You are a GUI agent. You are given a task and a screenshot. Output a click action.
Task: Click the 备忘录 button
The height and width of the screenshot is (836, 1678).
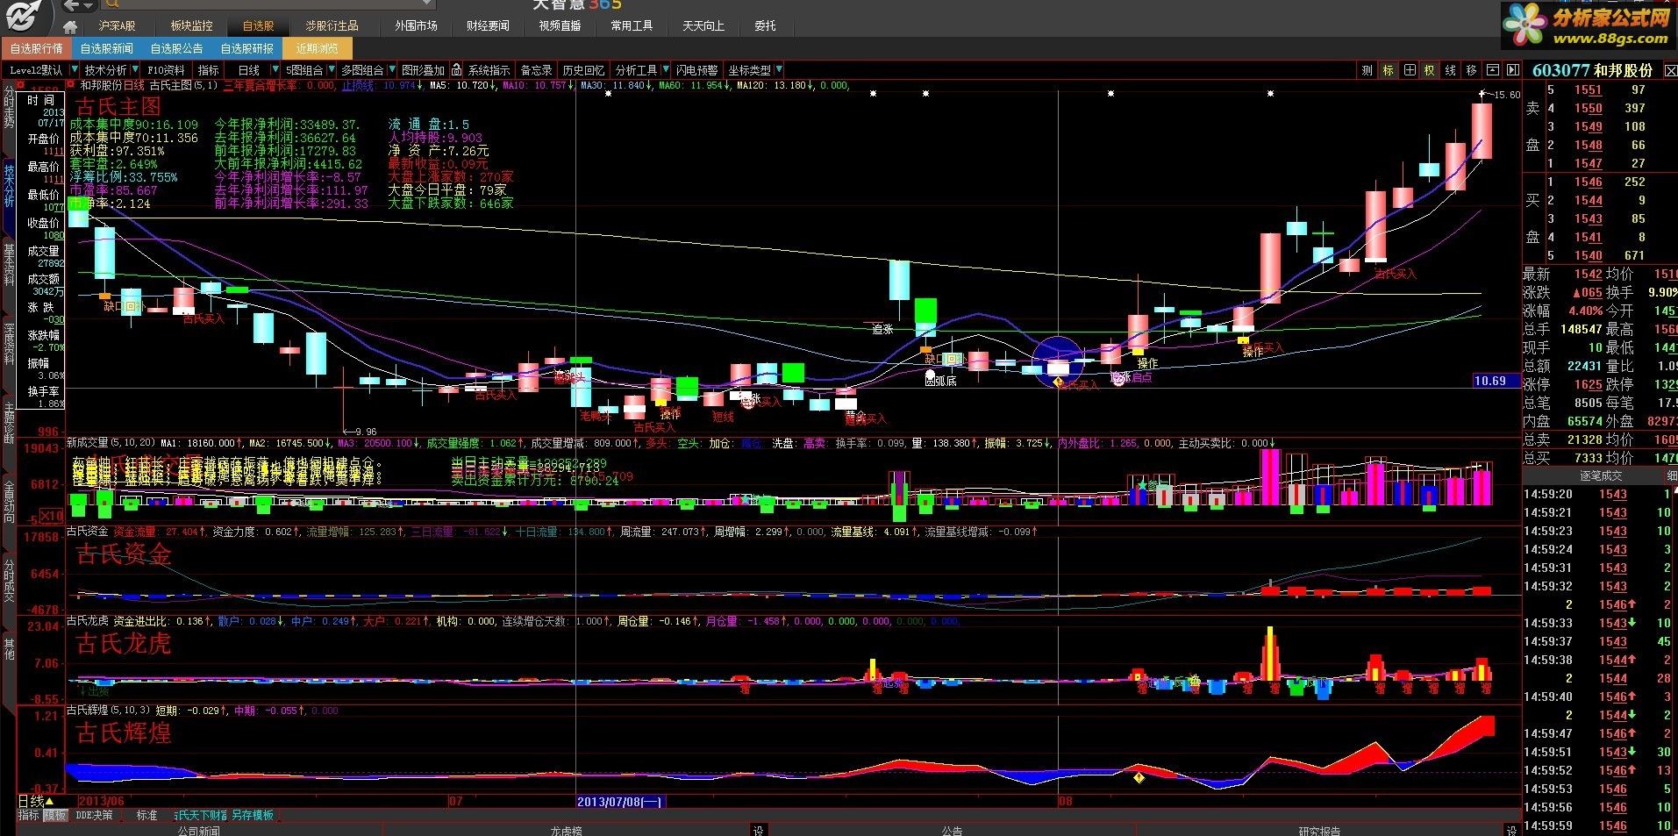pos(536,70)
